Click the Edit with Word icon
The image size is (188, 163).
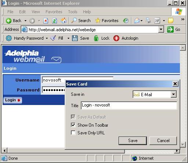coord(157,21)
